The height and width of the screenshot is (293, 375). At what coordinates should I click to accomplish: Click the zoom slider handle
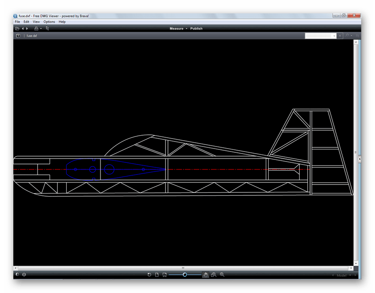(x=185, y=275)
